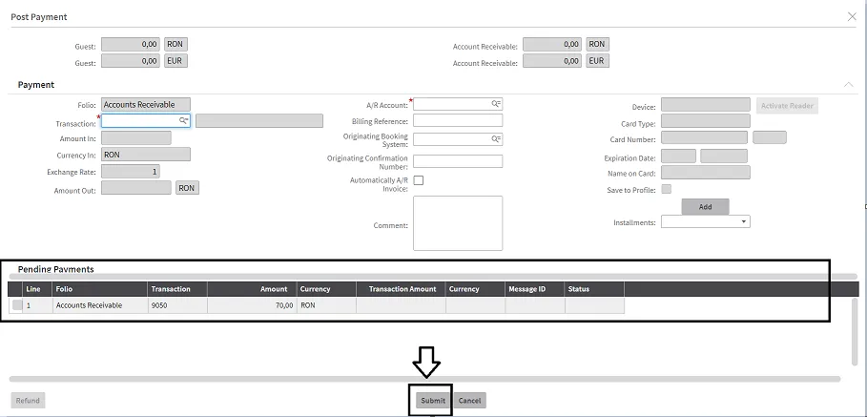
Task: Focus the Billing Reference field
Action: 458,120
